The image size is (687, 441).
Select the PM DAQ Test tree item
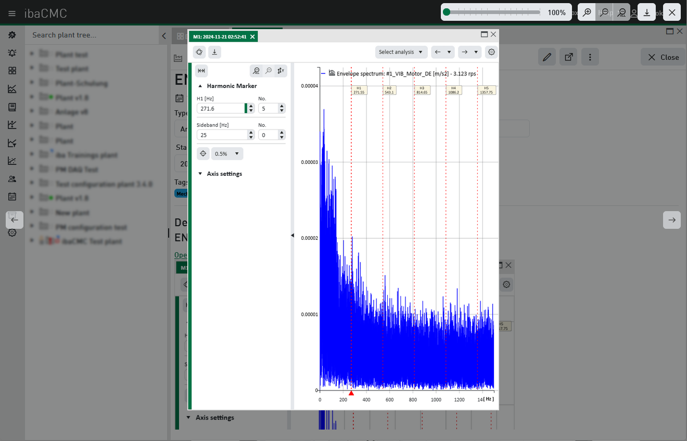pyautogui.click(x=77, y=170)
